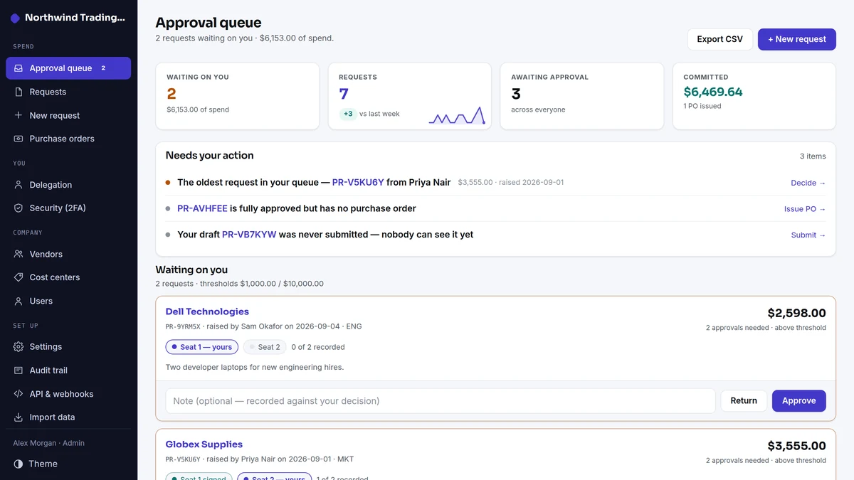The height and width of the screenshot is (480, 854).
Task: Click the Import data download icon
Action: [19, 417]
